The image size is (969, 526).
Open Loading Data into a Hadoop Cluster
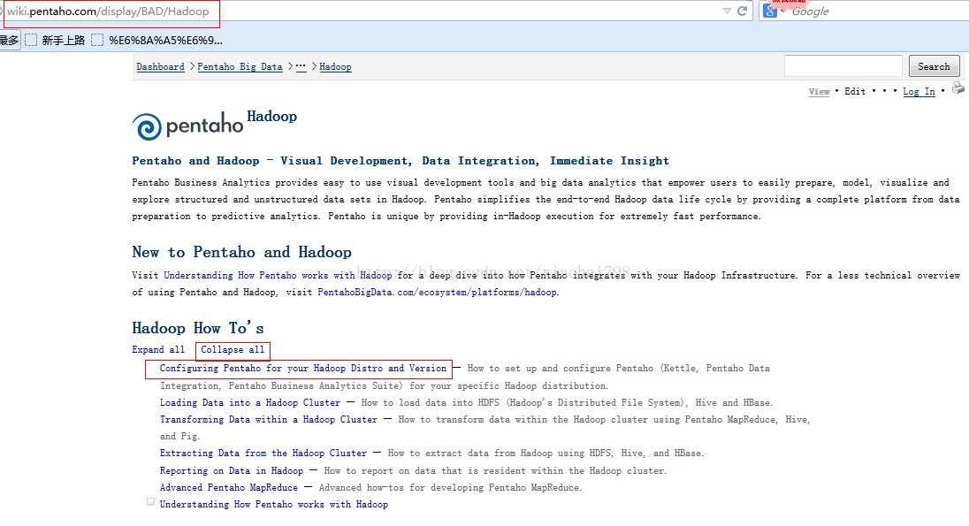(x=249, y=402)
